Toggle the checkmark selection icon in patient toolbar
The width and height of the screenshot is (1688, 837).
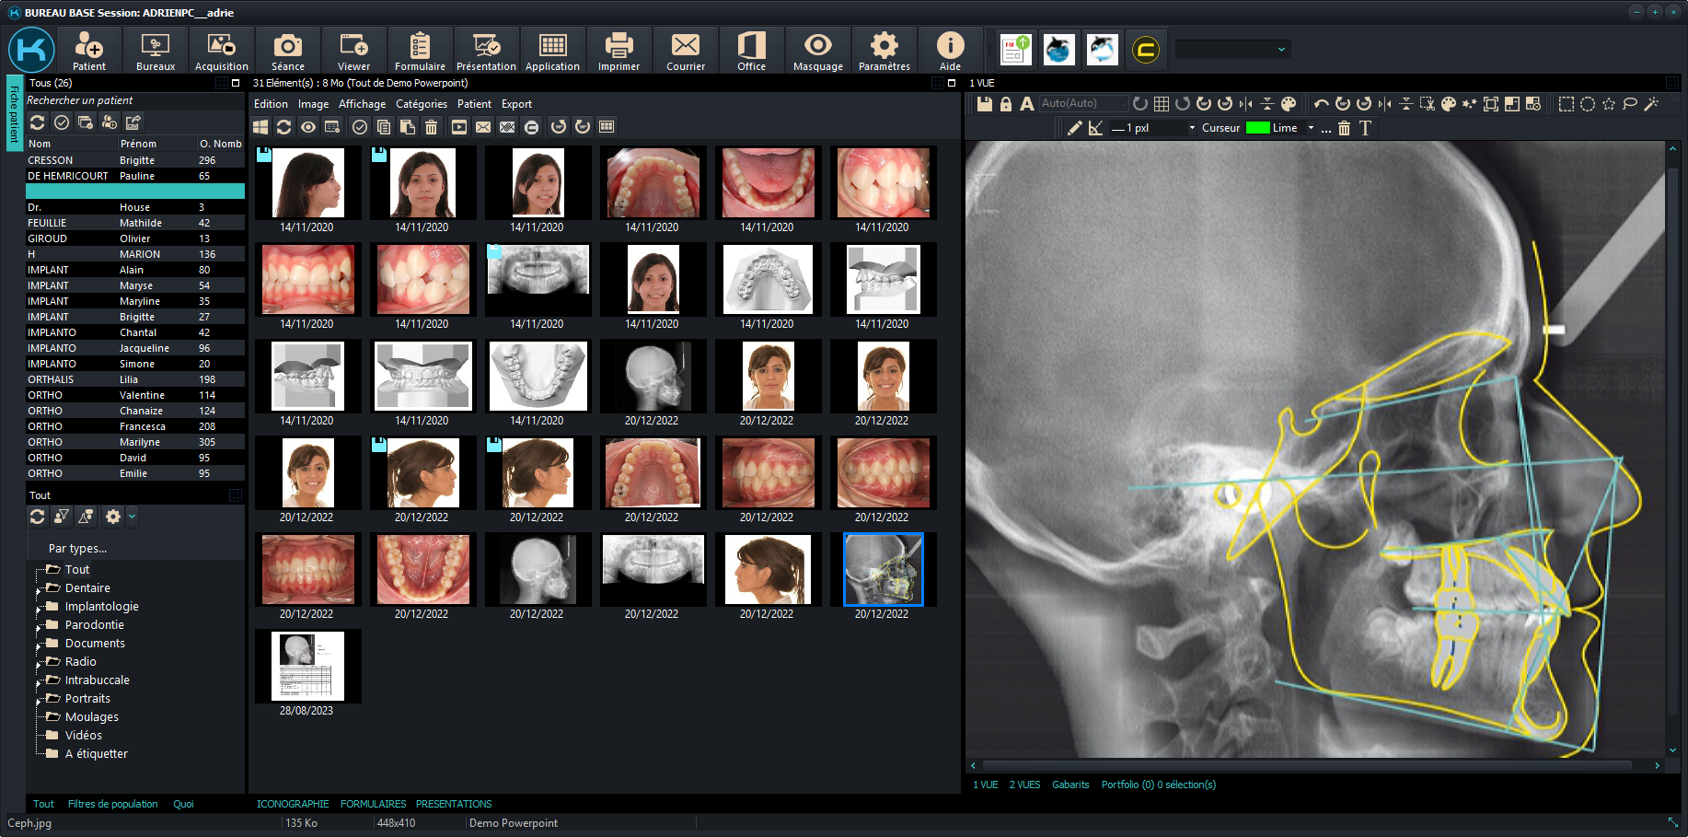click(x=62, y=122)
